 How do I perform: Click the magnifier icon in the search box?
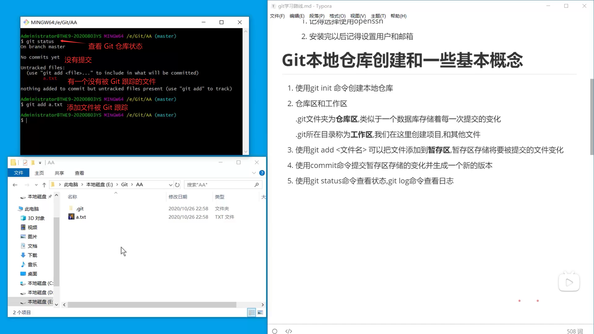coord(256,184)
